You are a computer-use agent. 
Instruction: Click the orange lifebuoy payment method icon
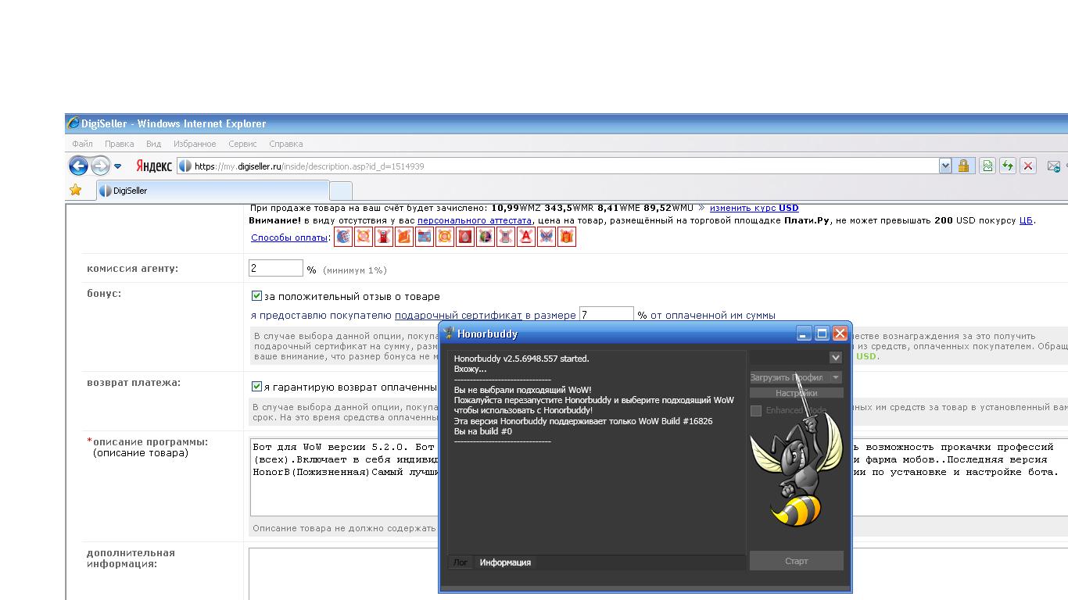445,237
